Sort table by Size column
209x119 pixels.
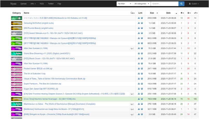coord(152,13)
